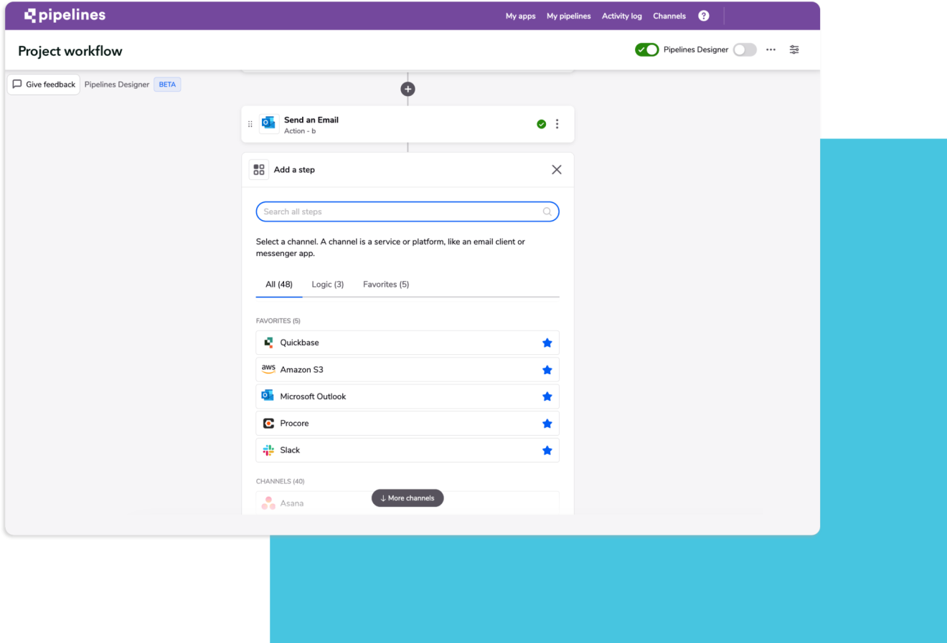Select the Procore channel icon
The height and width of the screenshot is (643, 947).
[x=268, y=423]
